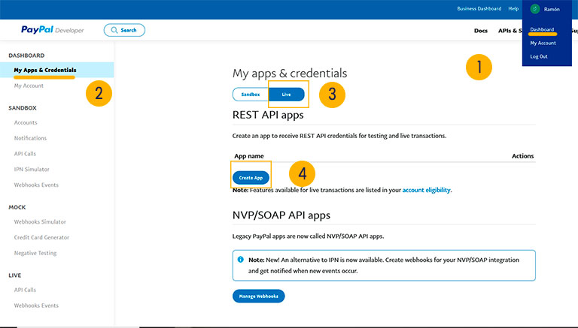The height and width of the screenshot is (328, 578).
Task: Click the Manage Webhooks button
Action: (x=258, y=296)
